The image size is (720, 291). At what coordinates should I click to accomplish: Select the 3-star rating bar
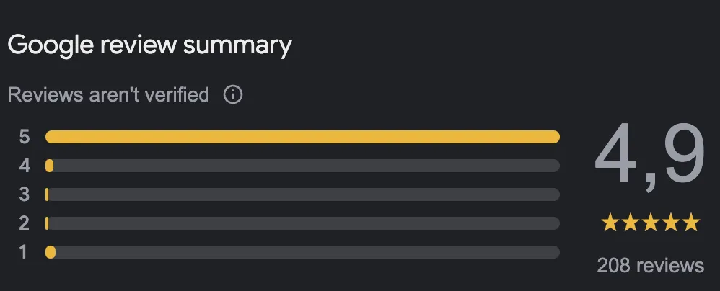tap(302, 194)
